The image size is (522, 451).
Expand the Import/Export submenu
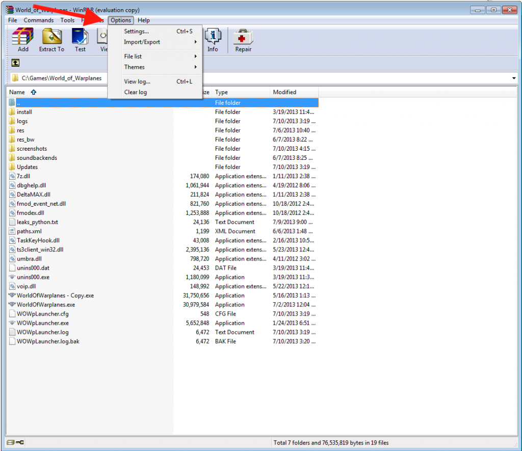[x=155, y=42]
